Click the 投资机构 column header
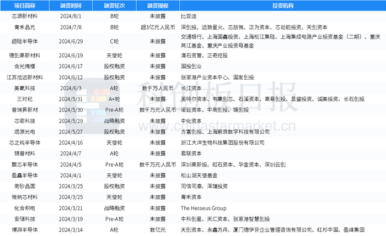Screen dimensions: 386x236 click(x=282, y=6)
